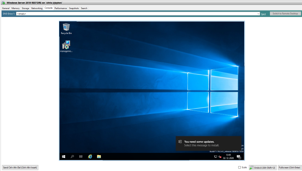Image resolution: width=302 pixels, height=171 pixels.
Task: Click the taskbar search magnifier
Action: [x=72, y=157]
